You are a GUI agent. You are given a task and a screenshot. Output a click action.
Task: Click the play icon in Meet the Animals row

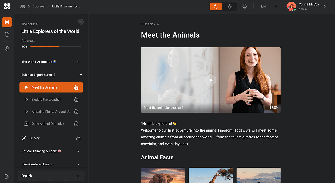pos(26,87)
